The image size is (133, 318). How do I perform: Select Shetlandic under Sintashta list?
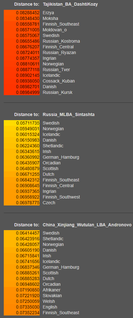(x=53, y=146)
